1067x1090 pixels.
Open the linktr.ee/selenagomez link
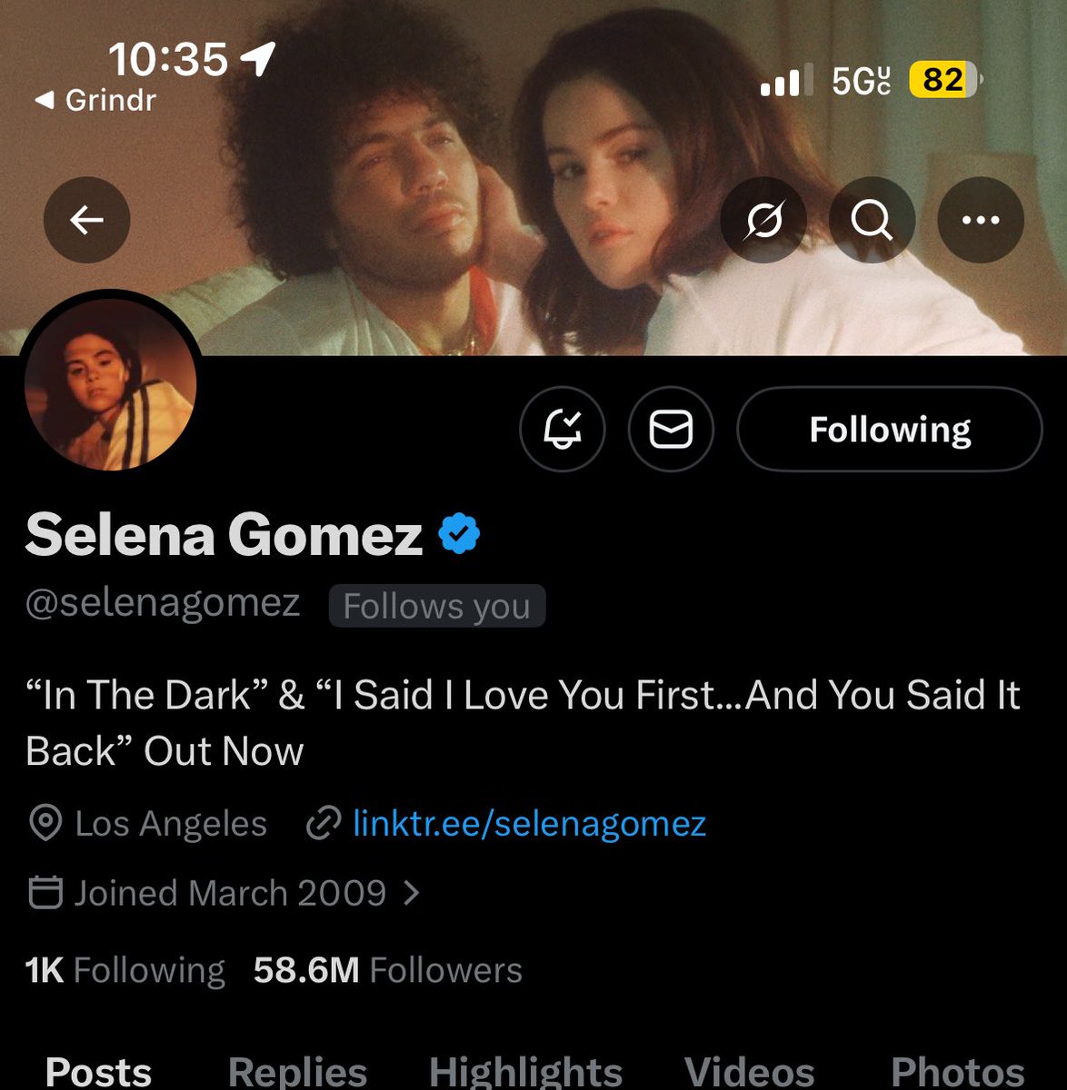(529, 824)
